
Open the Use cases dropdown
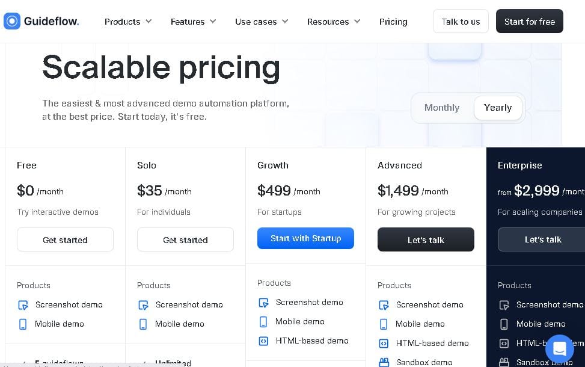[x=262, y=22]
